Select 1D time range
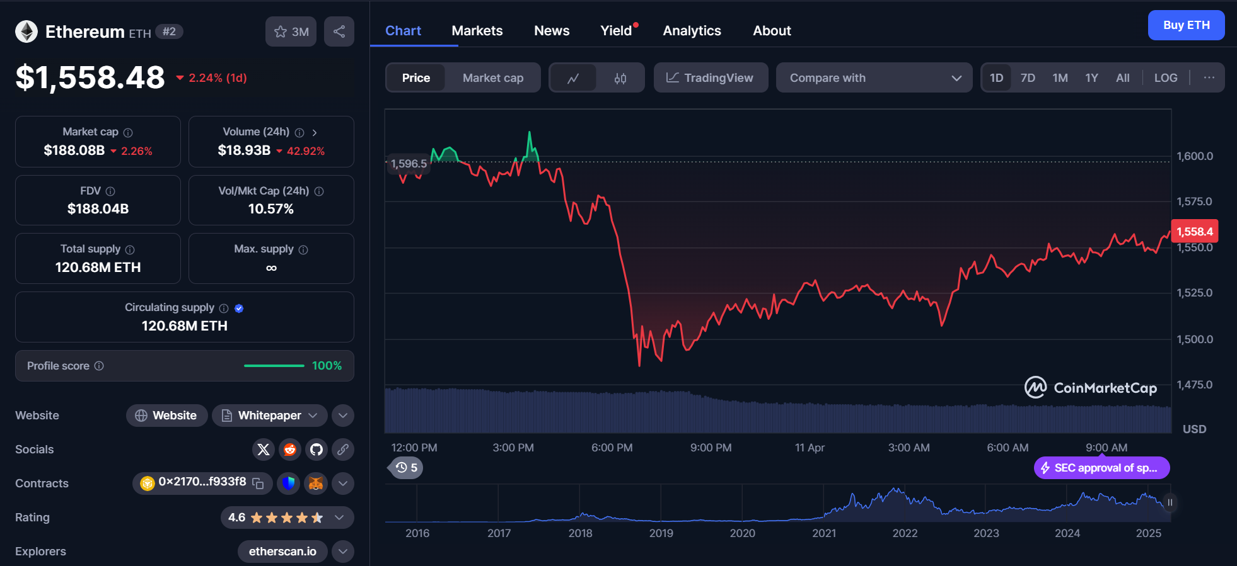1237x566 pixels. [996, 78]
